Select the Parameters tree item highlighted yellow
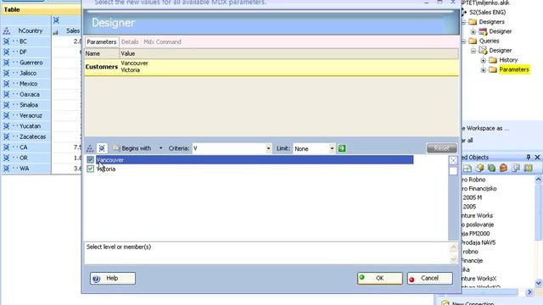This screenshot has height=305, width=543. click(x=514, y=69)
